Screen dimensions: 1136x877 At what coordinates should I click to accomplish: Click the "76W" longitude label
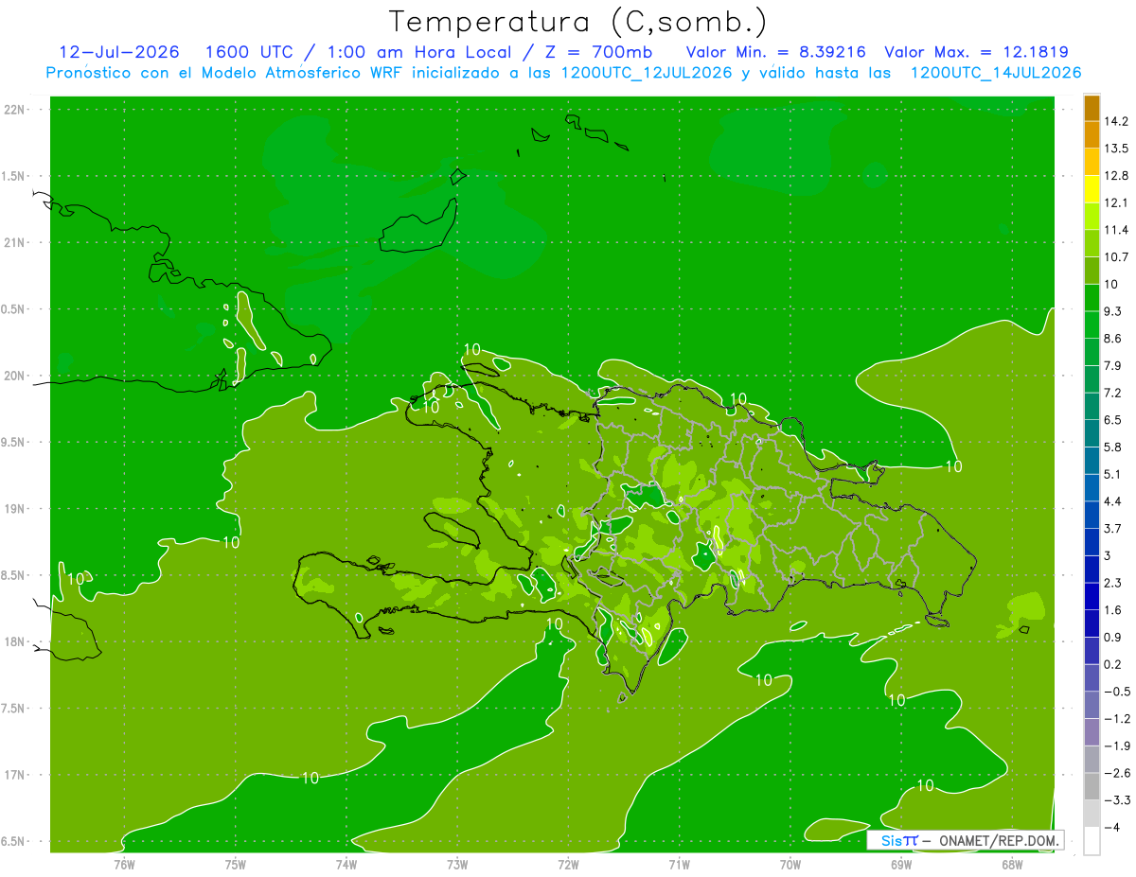pyautogui.click(x=124, y=865)
